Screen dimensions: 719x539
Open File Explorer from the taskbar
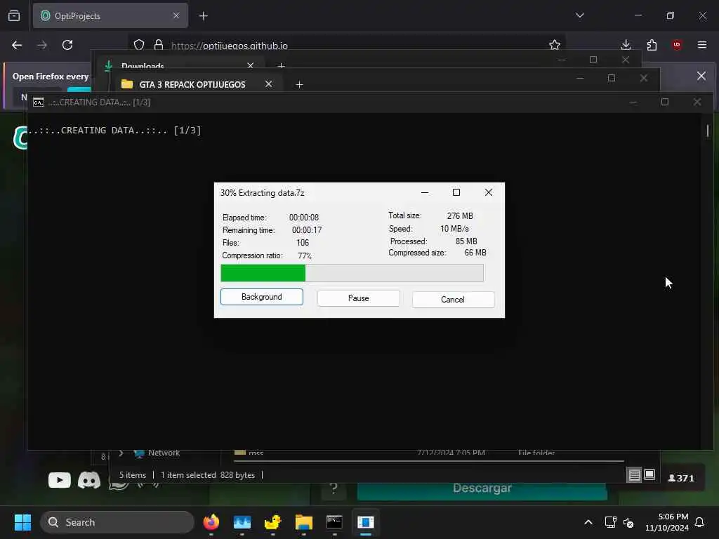[303, 522]
